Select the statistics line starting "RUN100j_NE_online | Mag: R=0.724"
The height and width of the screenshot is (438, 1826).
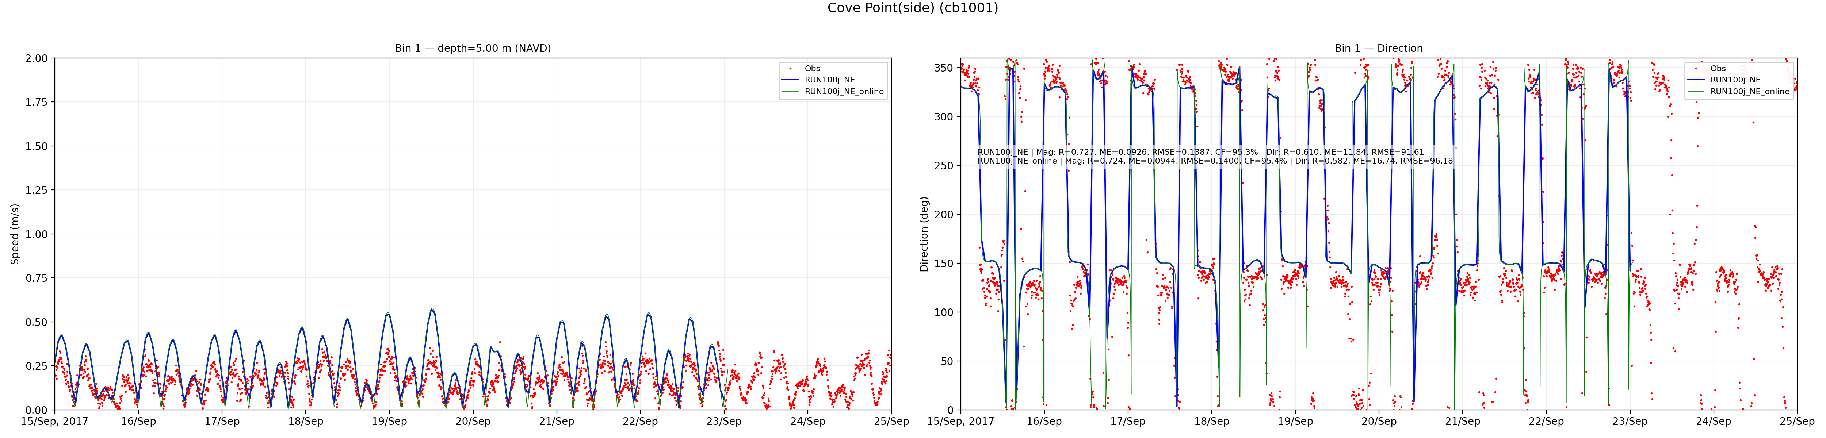pyautogui.click(x=1215, y=161)
